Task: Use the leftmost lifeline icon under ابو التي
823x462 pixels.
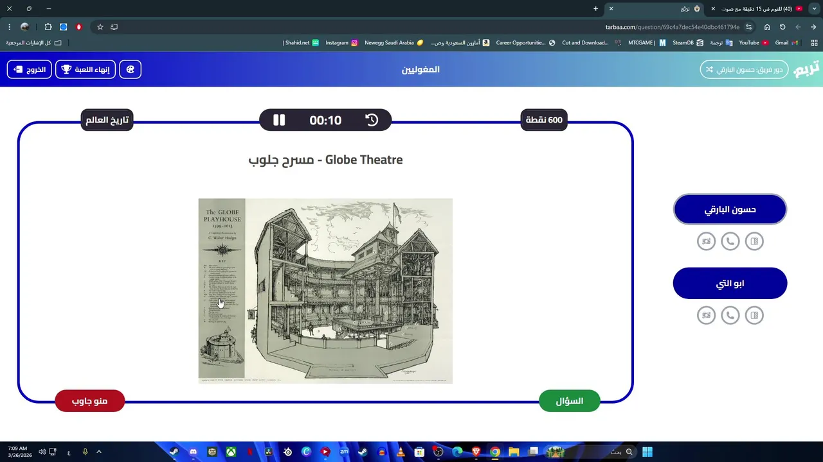Action: coord(706,315)
